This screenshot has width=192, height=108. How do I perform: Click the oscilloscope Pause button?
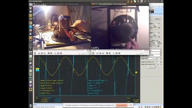[x=157, y=19]
